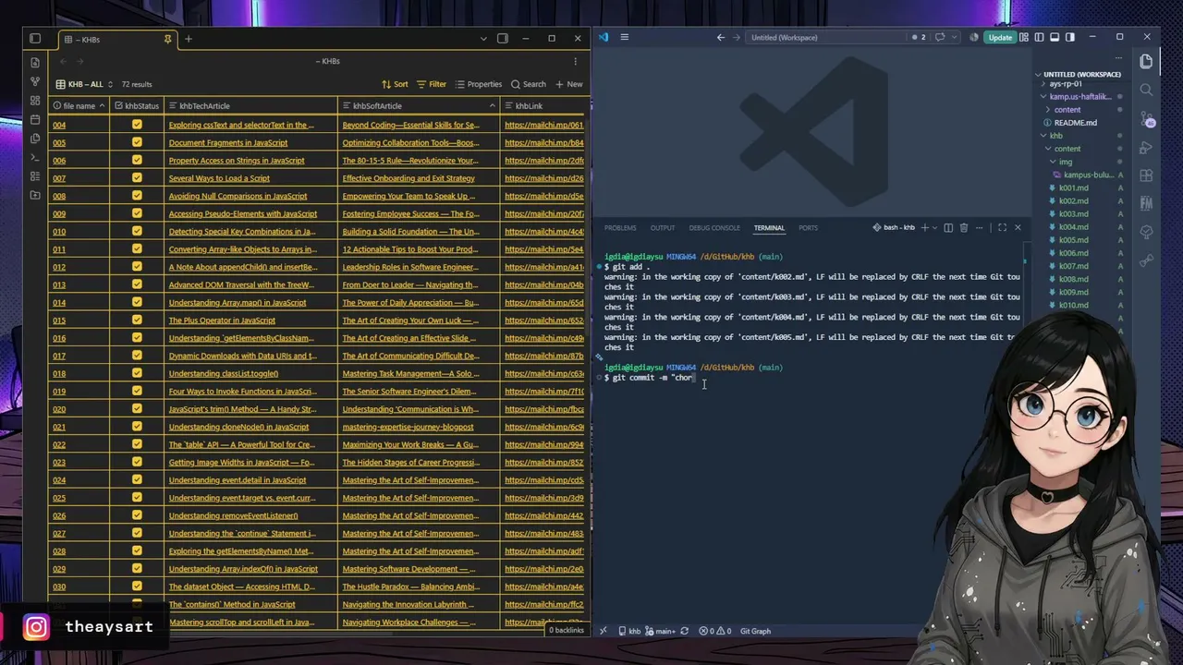Click Filter button in KHBs toolbar
The image size is (1183, 665).
[x=432, y=84]
